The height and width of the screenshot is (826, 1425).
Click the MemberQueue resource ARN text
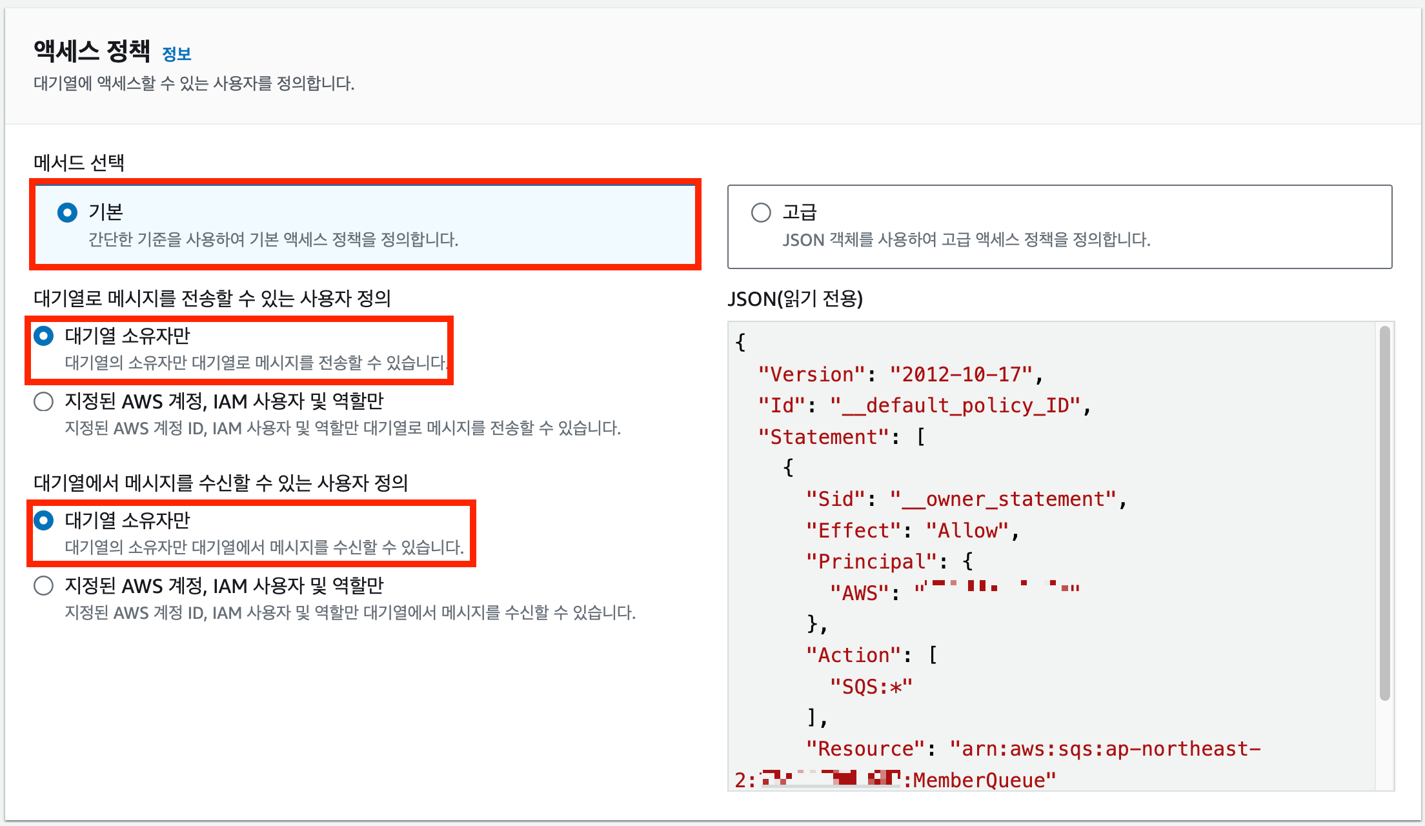[x=981, y=779]
